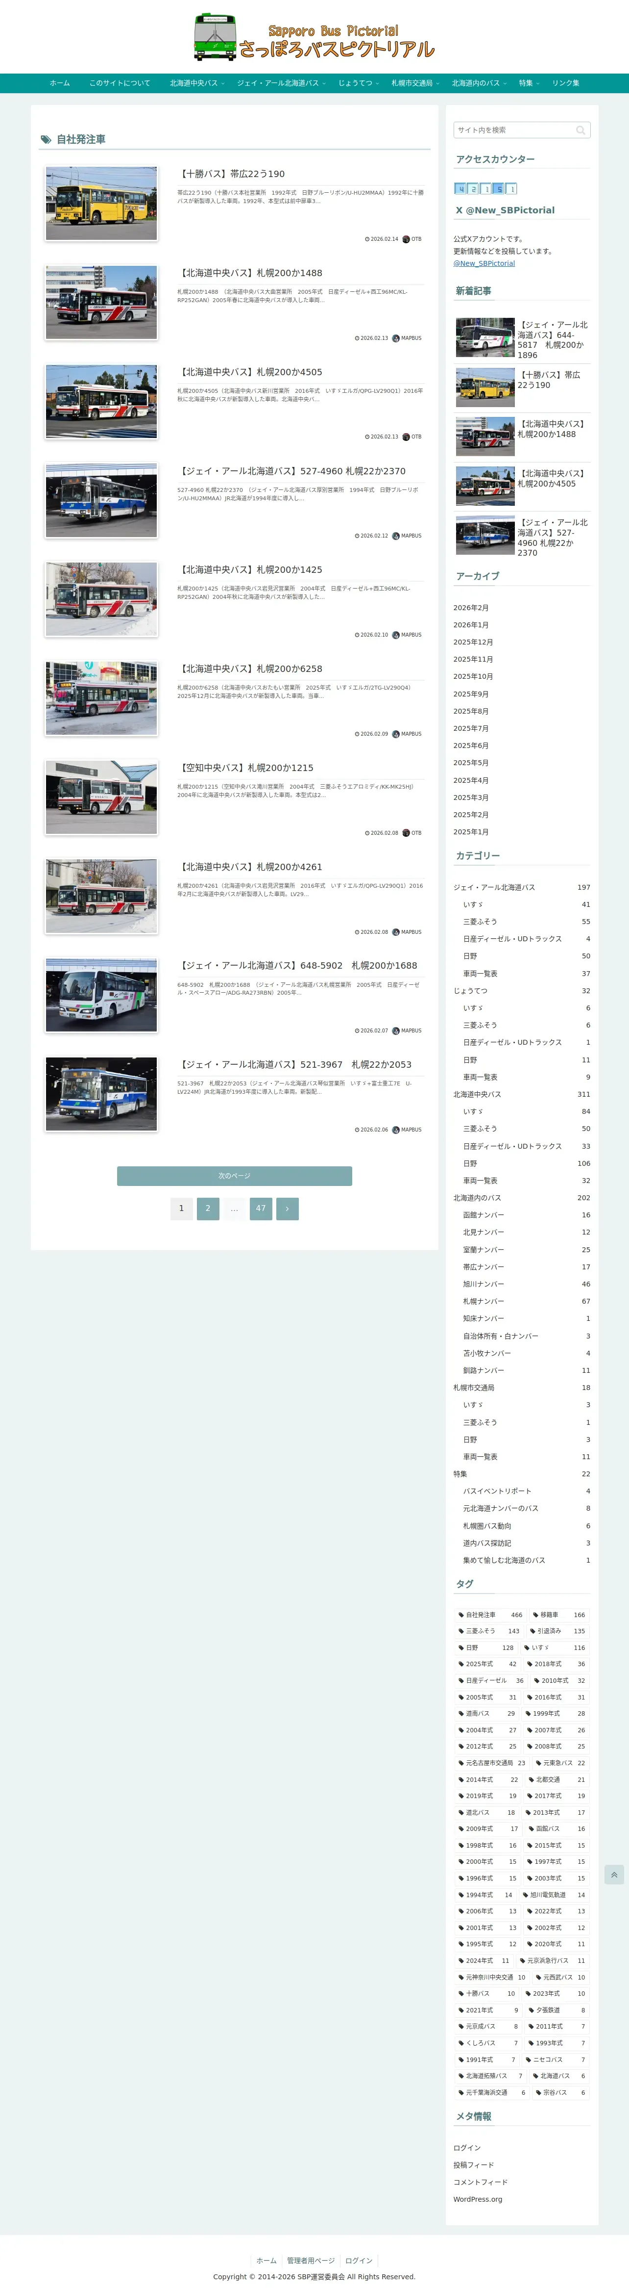Open the 元東急バス tag
This screenshot has width=629, height=2291.
[x=560, y=1763]
